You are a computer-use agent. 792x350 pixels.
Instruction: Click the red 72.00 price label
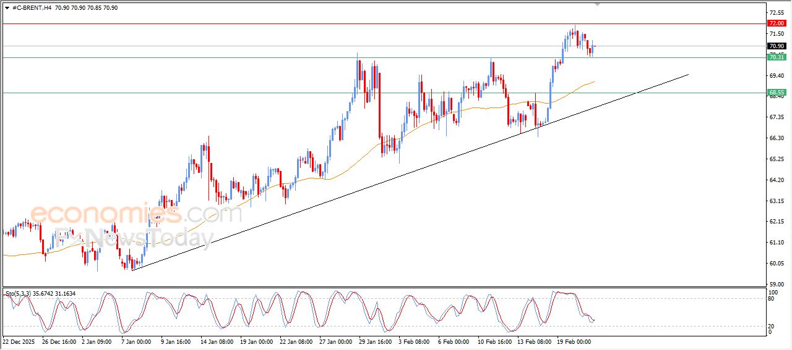(x=776, y=23)
